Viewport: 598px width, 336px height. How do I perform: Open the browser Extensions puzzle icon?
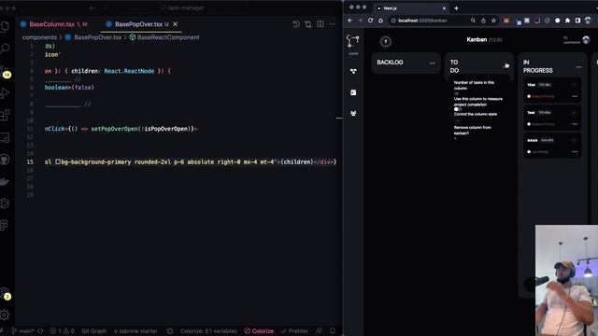(567, 21)
